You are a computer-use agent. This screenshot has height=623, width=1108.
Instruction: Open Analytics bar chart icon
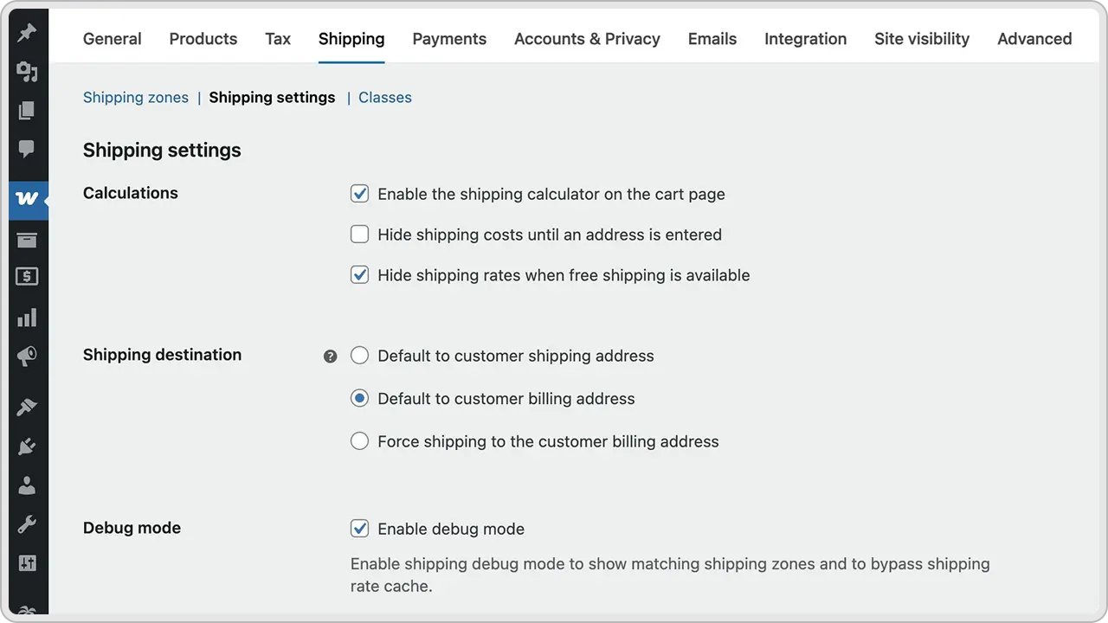[27, 318]
